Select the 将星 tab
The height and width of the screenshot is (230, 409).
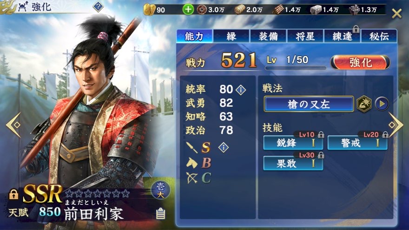[305, 36]
